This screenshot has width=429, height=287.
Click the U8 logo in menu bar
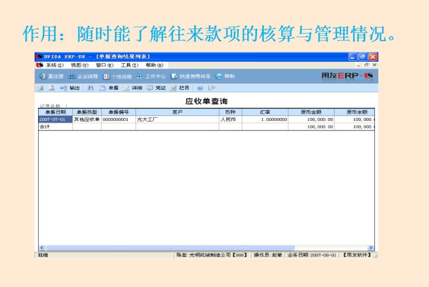point(40,65)
